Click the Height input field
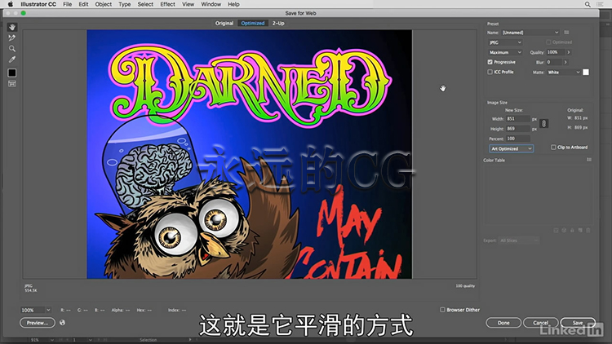 coord(518,128)
